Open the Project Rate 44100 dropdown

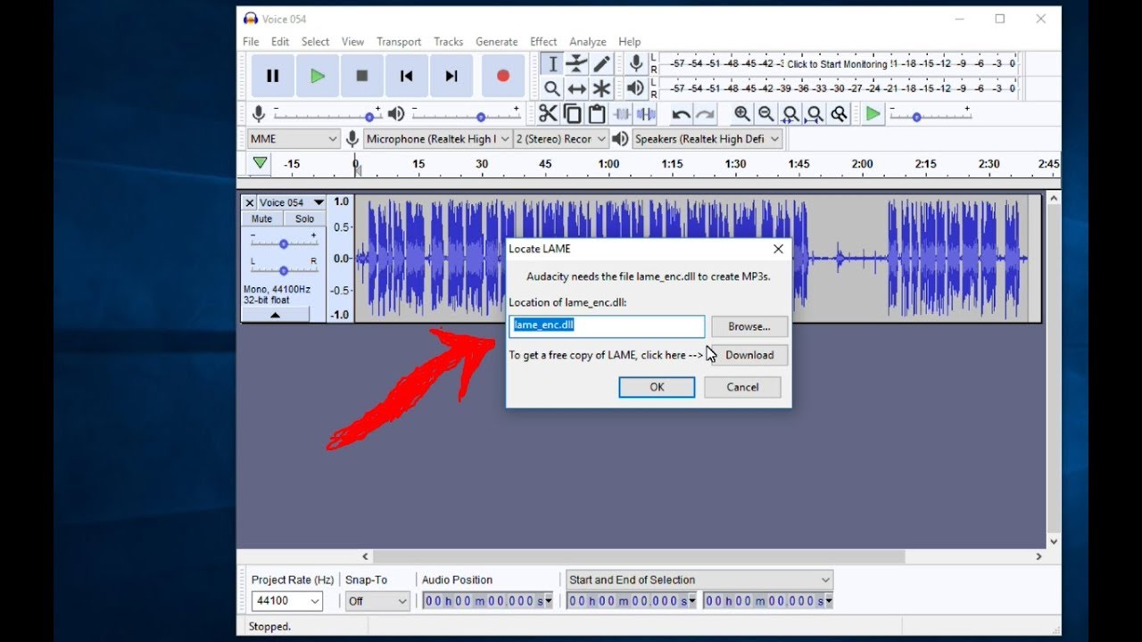point(286,601)
